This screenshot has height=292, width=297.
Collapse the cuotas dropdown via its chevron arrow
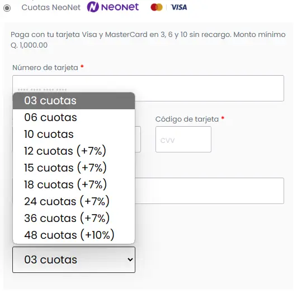(130, 259)
